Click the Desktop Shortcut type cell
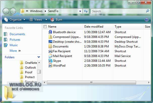Screen dimensions: 153x103 (x=126, y=42)
